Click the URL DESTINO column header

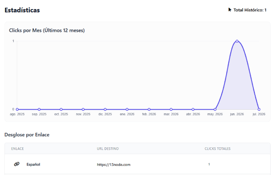pyautogui.click(x=108, y=149)
